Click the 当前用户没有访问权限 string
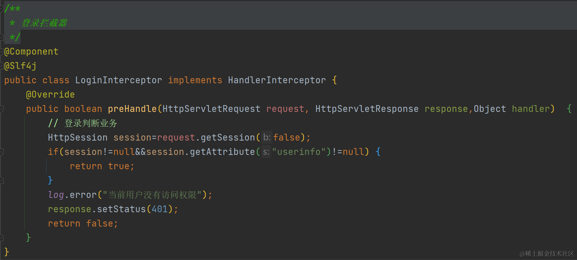The height and width of the screenshot is (260, 577). pos(152,195)
